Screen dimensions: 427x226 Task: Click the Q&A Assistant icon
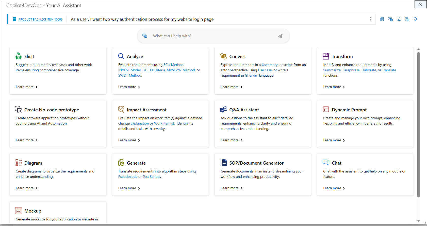coord(223,109)
